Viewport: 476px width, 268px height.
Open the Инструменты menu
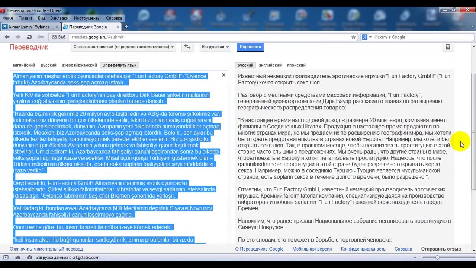pyautogui.click(x=87, y=18)
